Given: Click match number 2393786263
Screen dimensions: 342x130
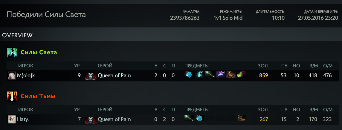Looking at the screenshot, I should [184, 18].
